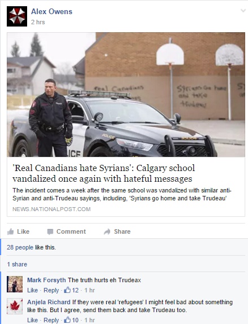
Task: Reply to Anjela Richard's comment
Action: pos(51,320)
